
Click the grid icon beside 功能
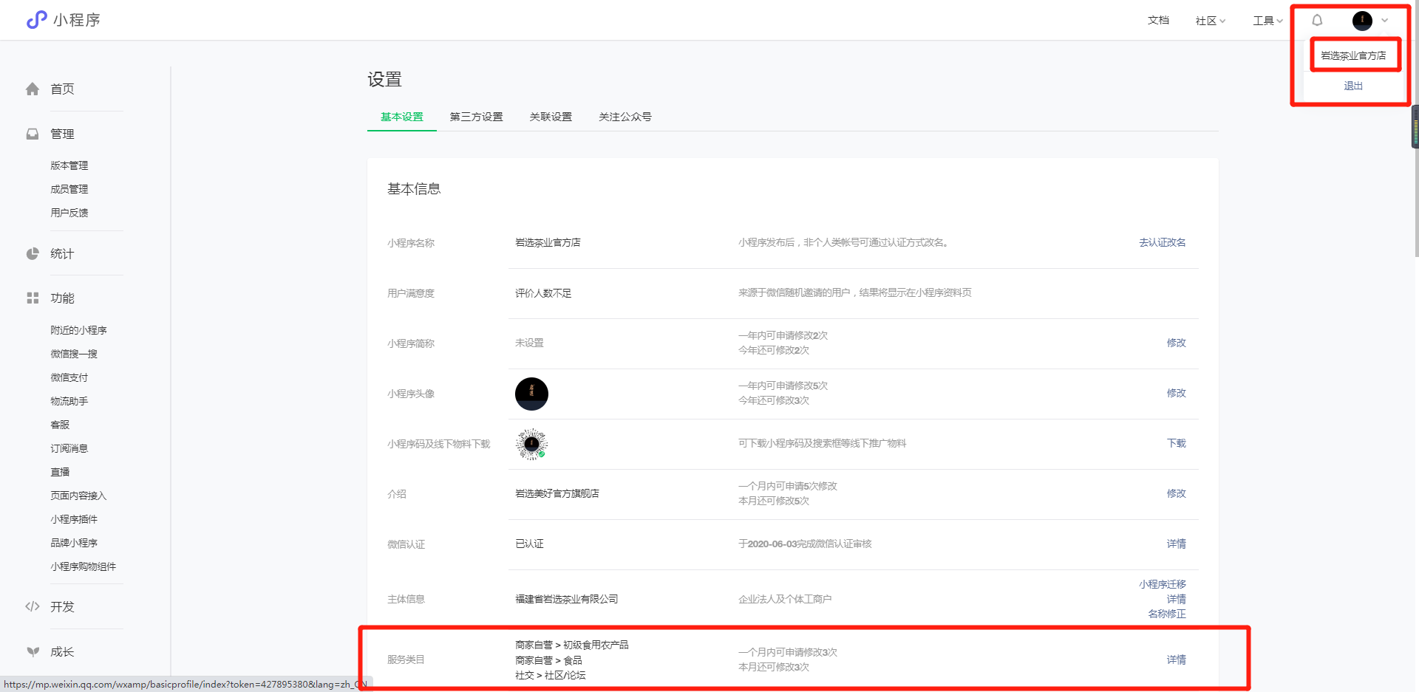click(33, 298)
